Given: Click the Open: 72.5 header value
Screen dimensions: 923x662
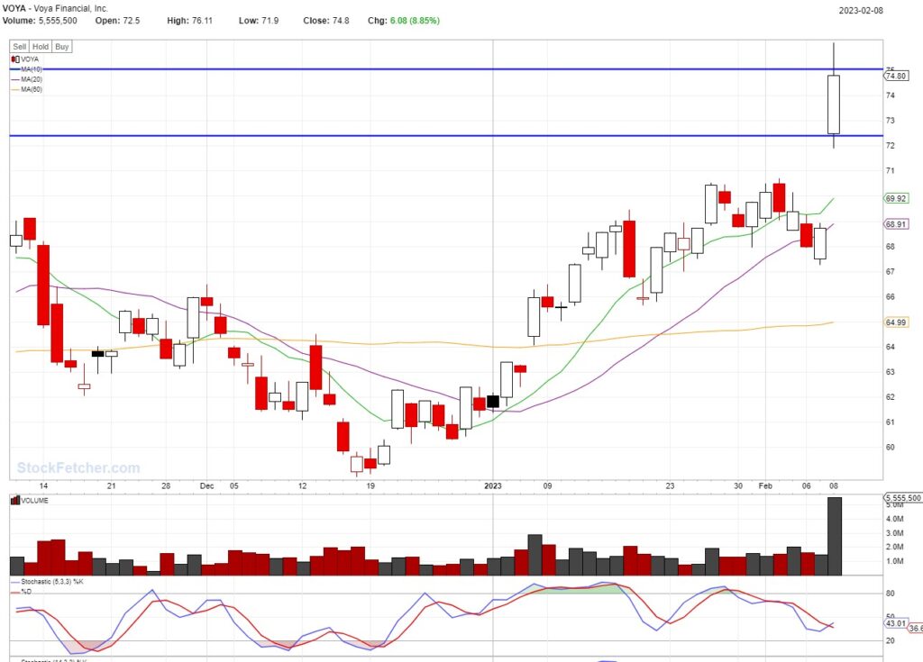Looking at the screenshot, I should point(118,21).
